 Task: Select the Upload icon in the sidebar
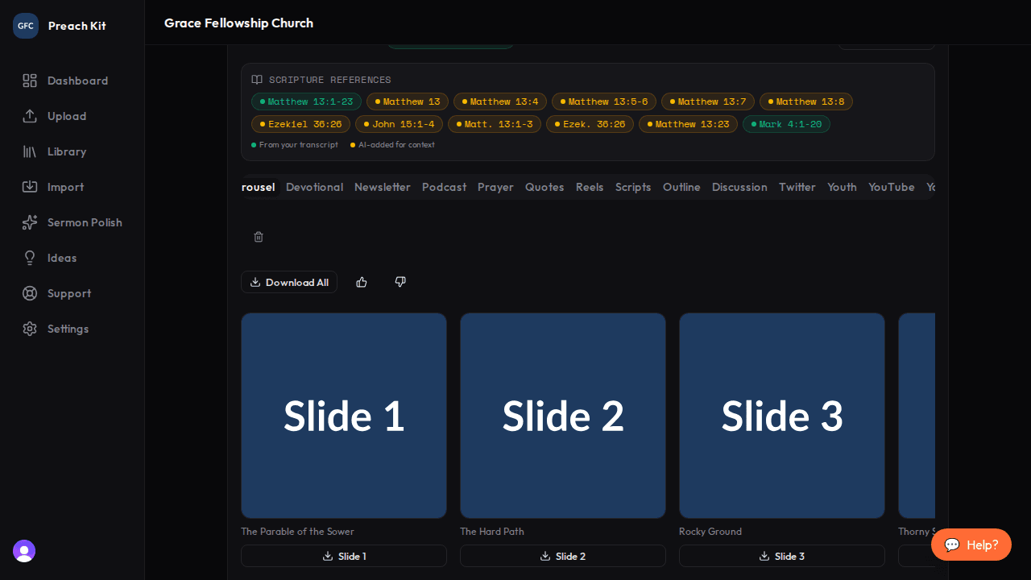(30, 116)
